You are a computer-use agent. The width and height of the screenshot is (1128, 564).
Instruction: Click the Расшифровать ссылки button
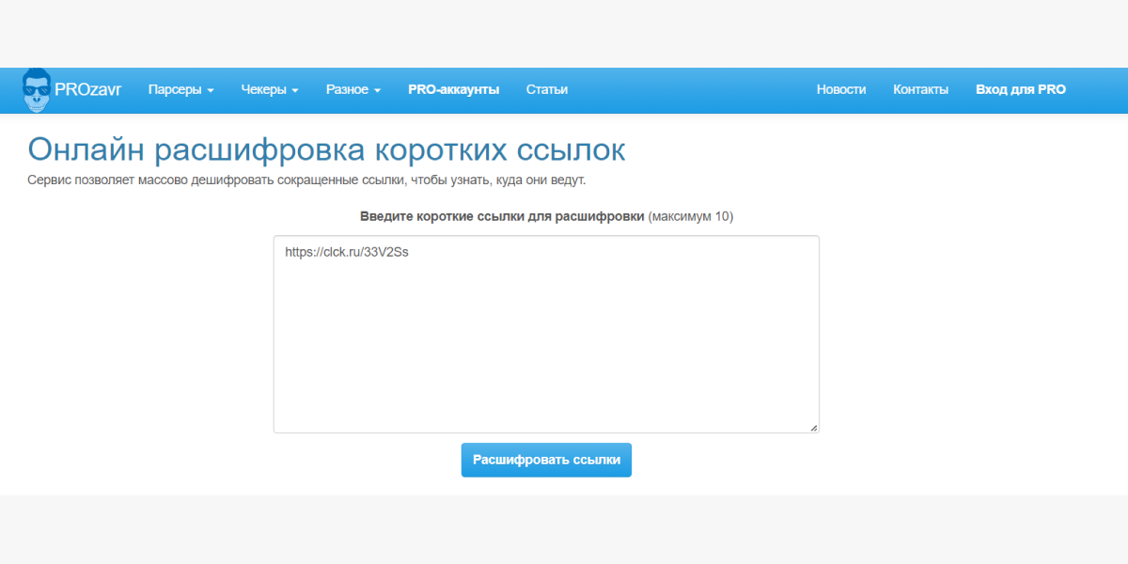tap(546, 460)
